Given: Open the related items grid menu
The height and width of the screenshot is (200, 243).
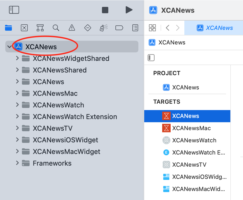Looking at the screenshot, I should click(152, 28).
